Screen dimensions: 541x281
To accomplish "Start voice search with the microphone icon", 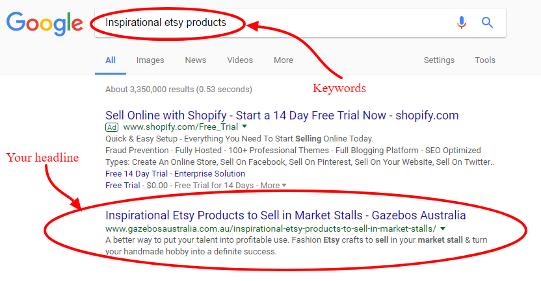I will point(461,23).
